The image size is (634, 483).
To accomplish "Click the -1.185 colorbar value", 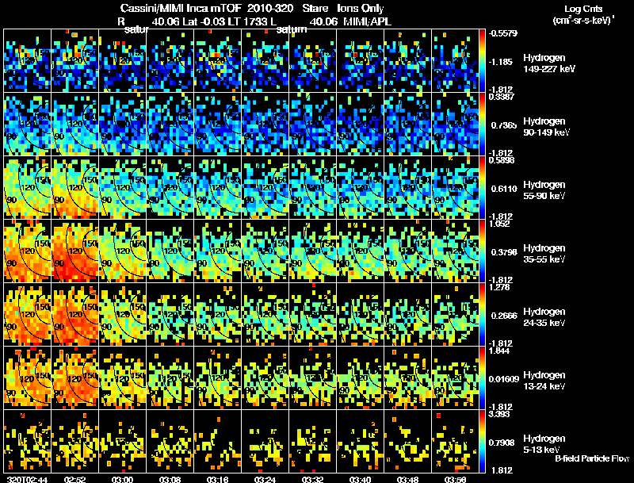I will click(x=501, y=62).
